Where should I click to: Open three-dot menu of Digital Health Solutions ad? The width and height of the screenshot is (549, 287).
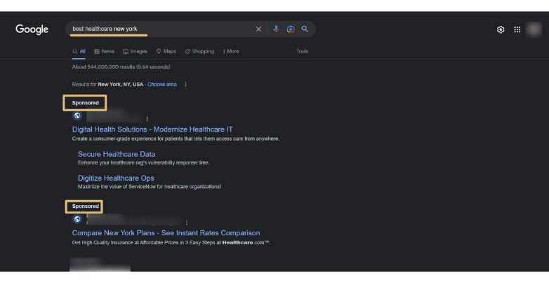click(147, 119)
